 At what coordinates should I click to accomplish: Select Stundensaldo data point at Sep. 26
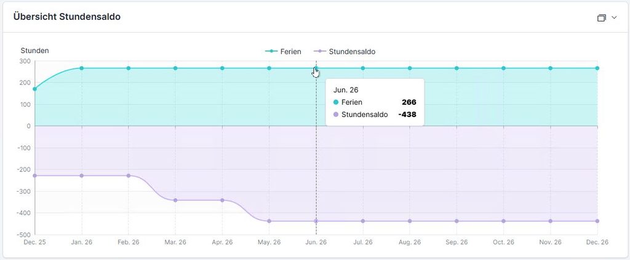(x=457, y=221)
